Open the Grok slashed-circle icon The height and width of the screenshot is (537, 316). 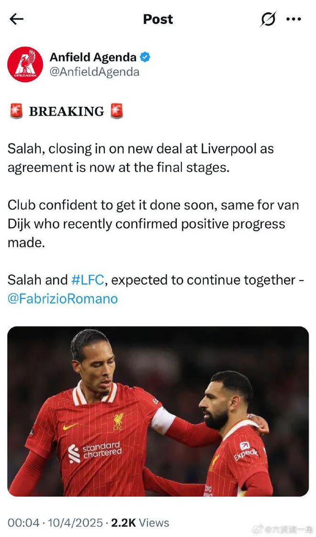coord(268,19)
